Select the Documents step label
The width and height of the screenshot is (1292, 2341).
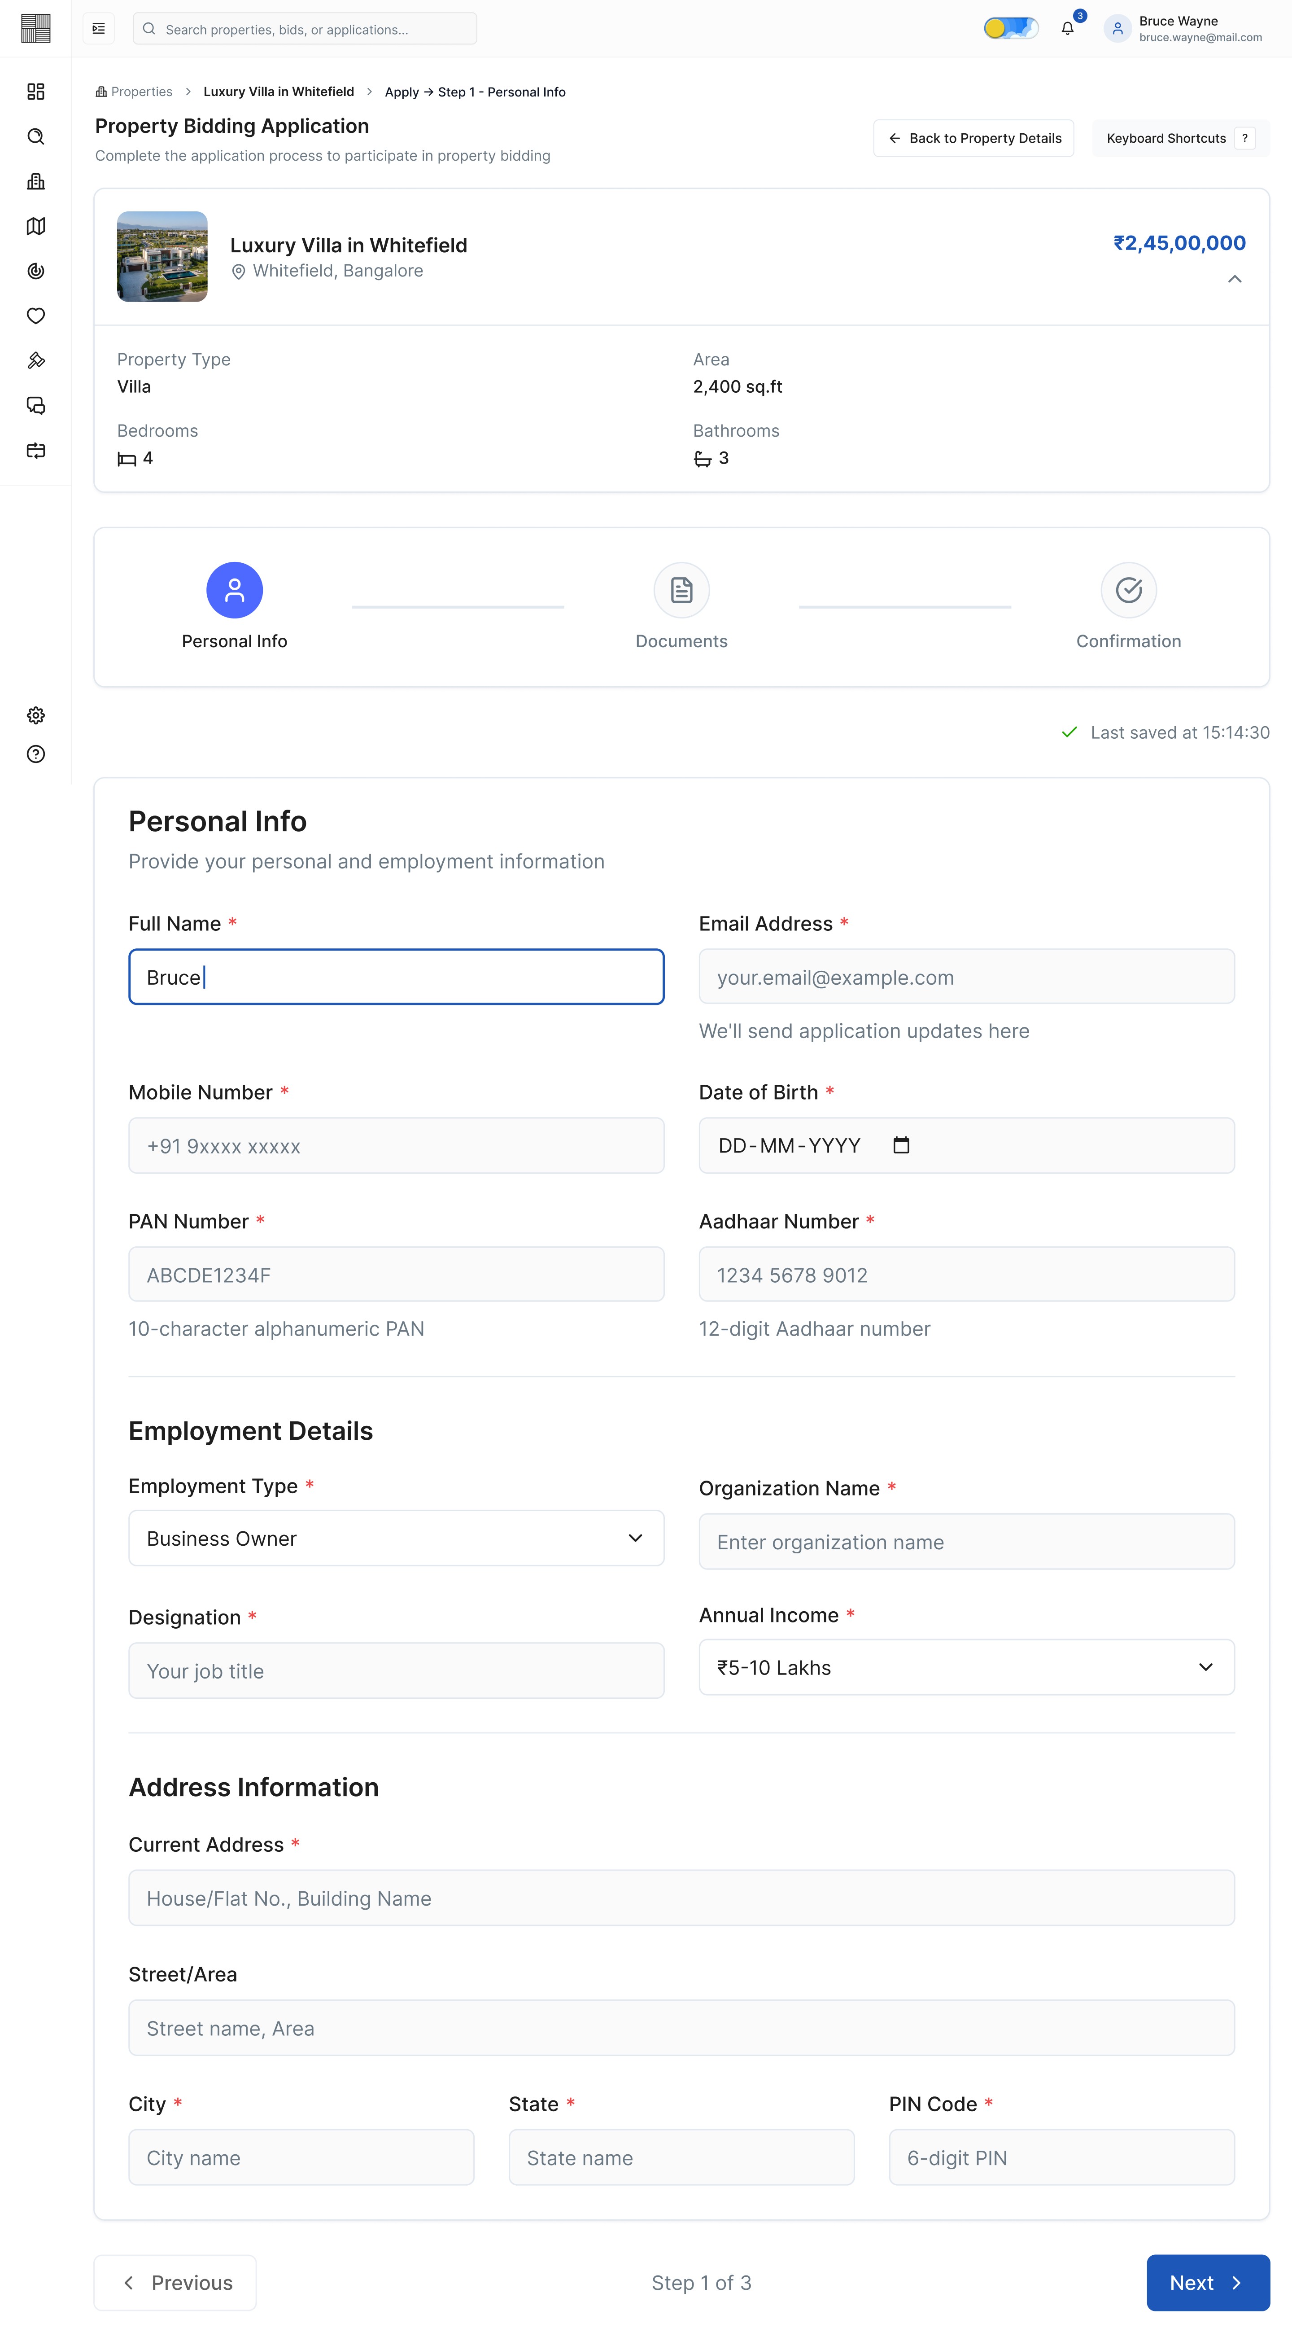coord(681,641)
